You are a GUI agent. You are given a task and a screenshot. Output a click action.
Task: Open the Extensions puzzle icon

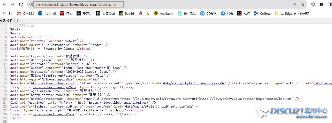[x=321, y=4]
